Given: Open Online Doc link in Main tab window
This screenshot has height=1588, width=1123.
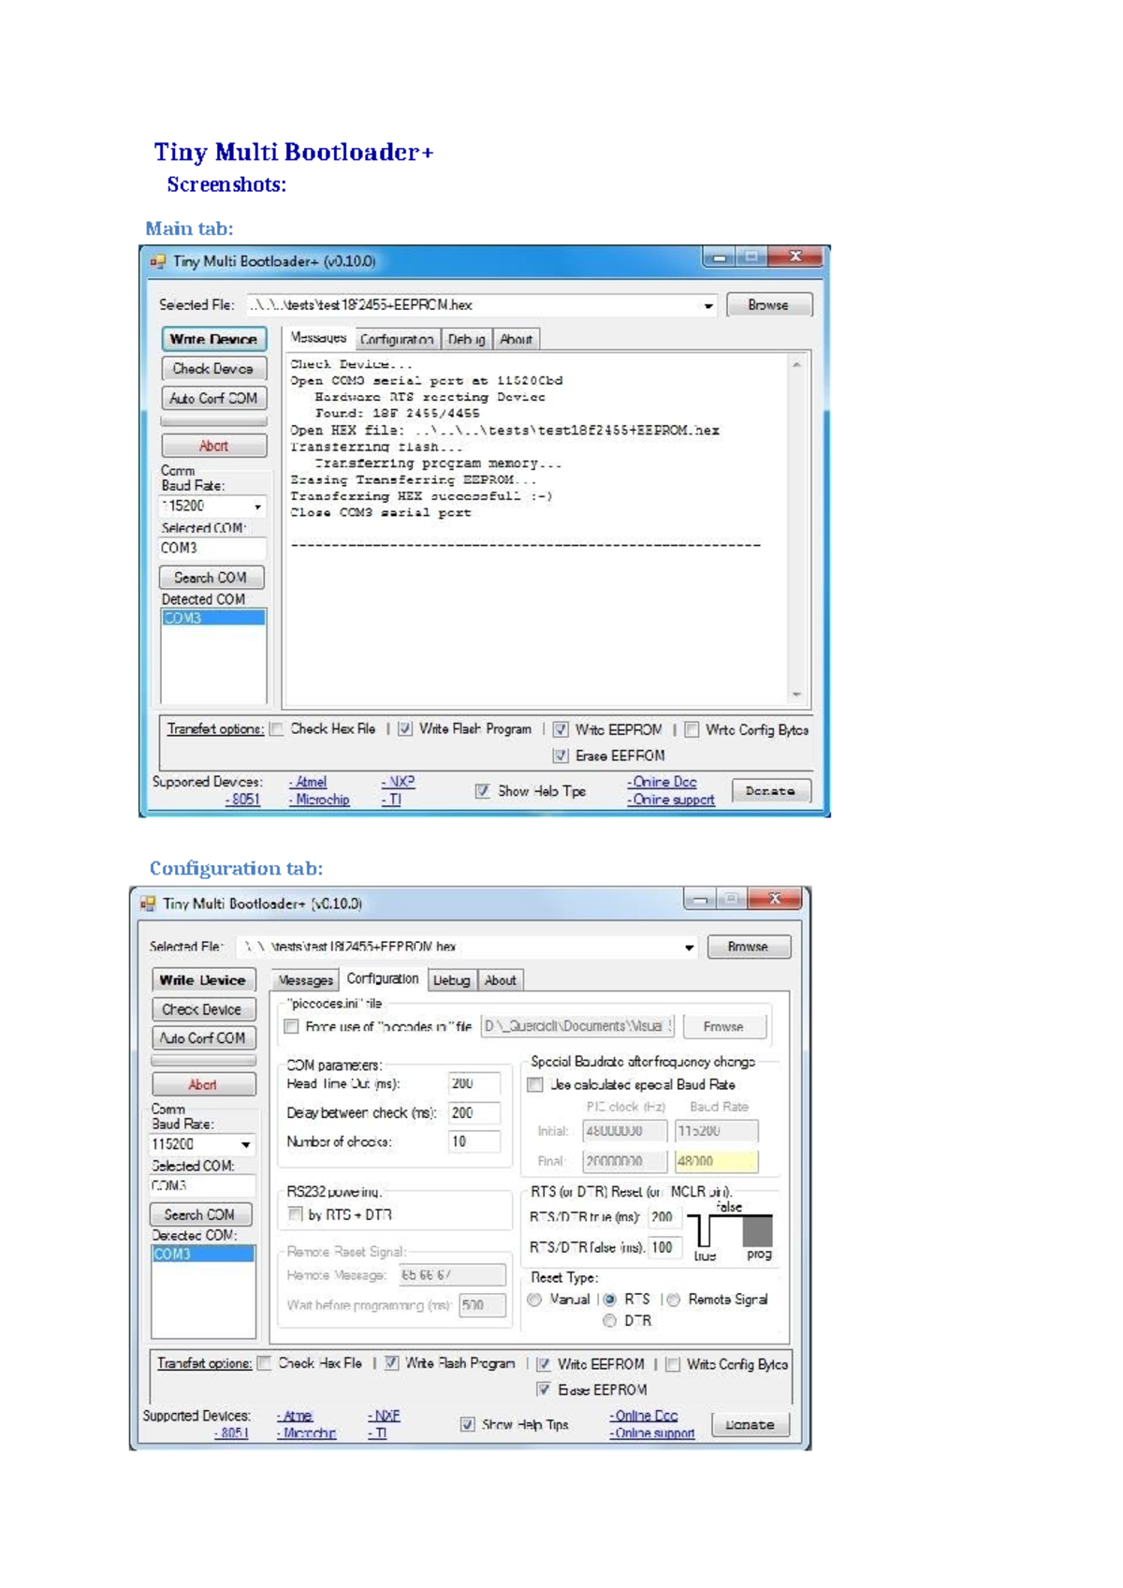Looking at the screenshot, I should [663, 782].
